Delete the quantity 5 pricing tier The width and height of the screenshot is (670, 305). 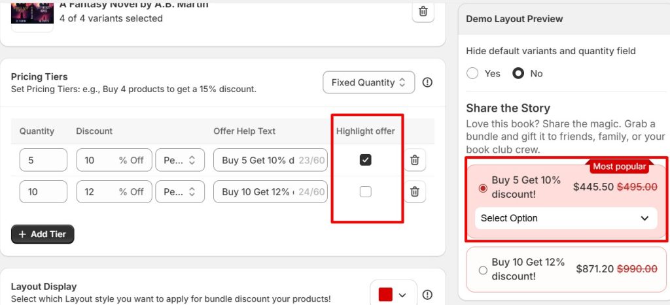pyautogui.click(x=414, y=160)
